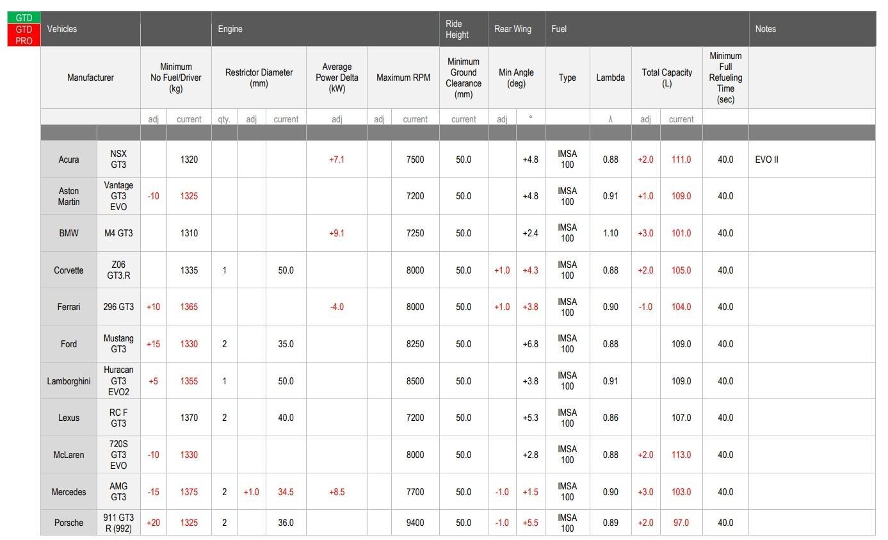
Task: Select Porsche's 9400 maximum RPM cell
Action: click(415, 523)
